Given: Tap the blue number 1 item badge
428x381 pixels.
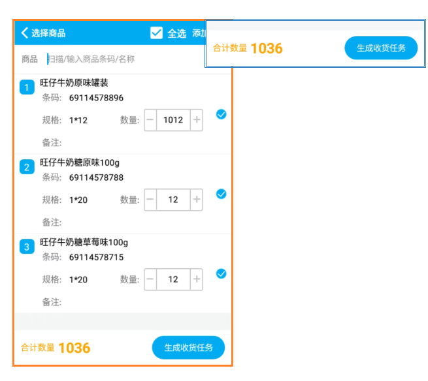Looking at the screenshot, I should (x=27, y=87).
